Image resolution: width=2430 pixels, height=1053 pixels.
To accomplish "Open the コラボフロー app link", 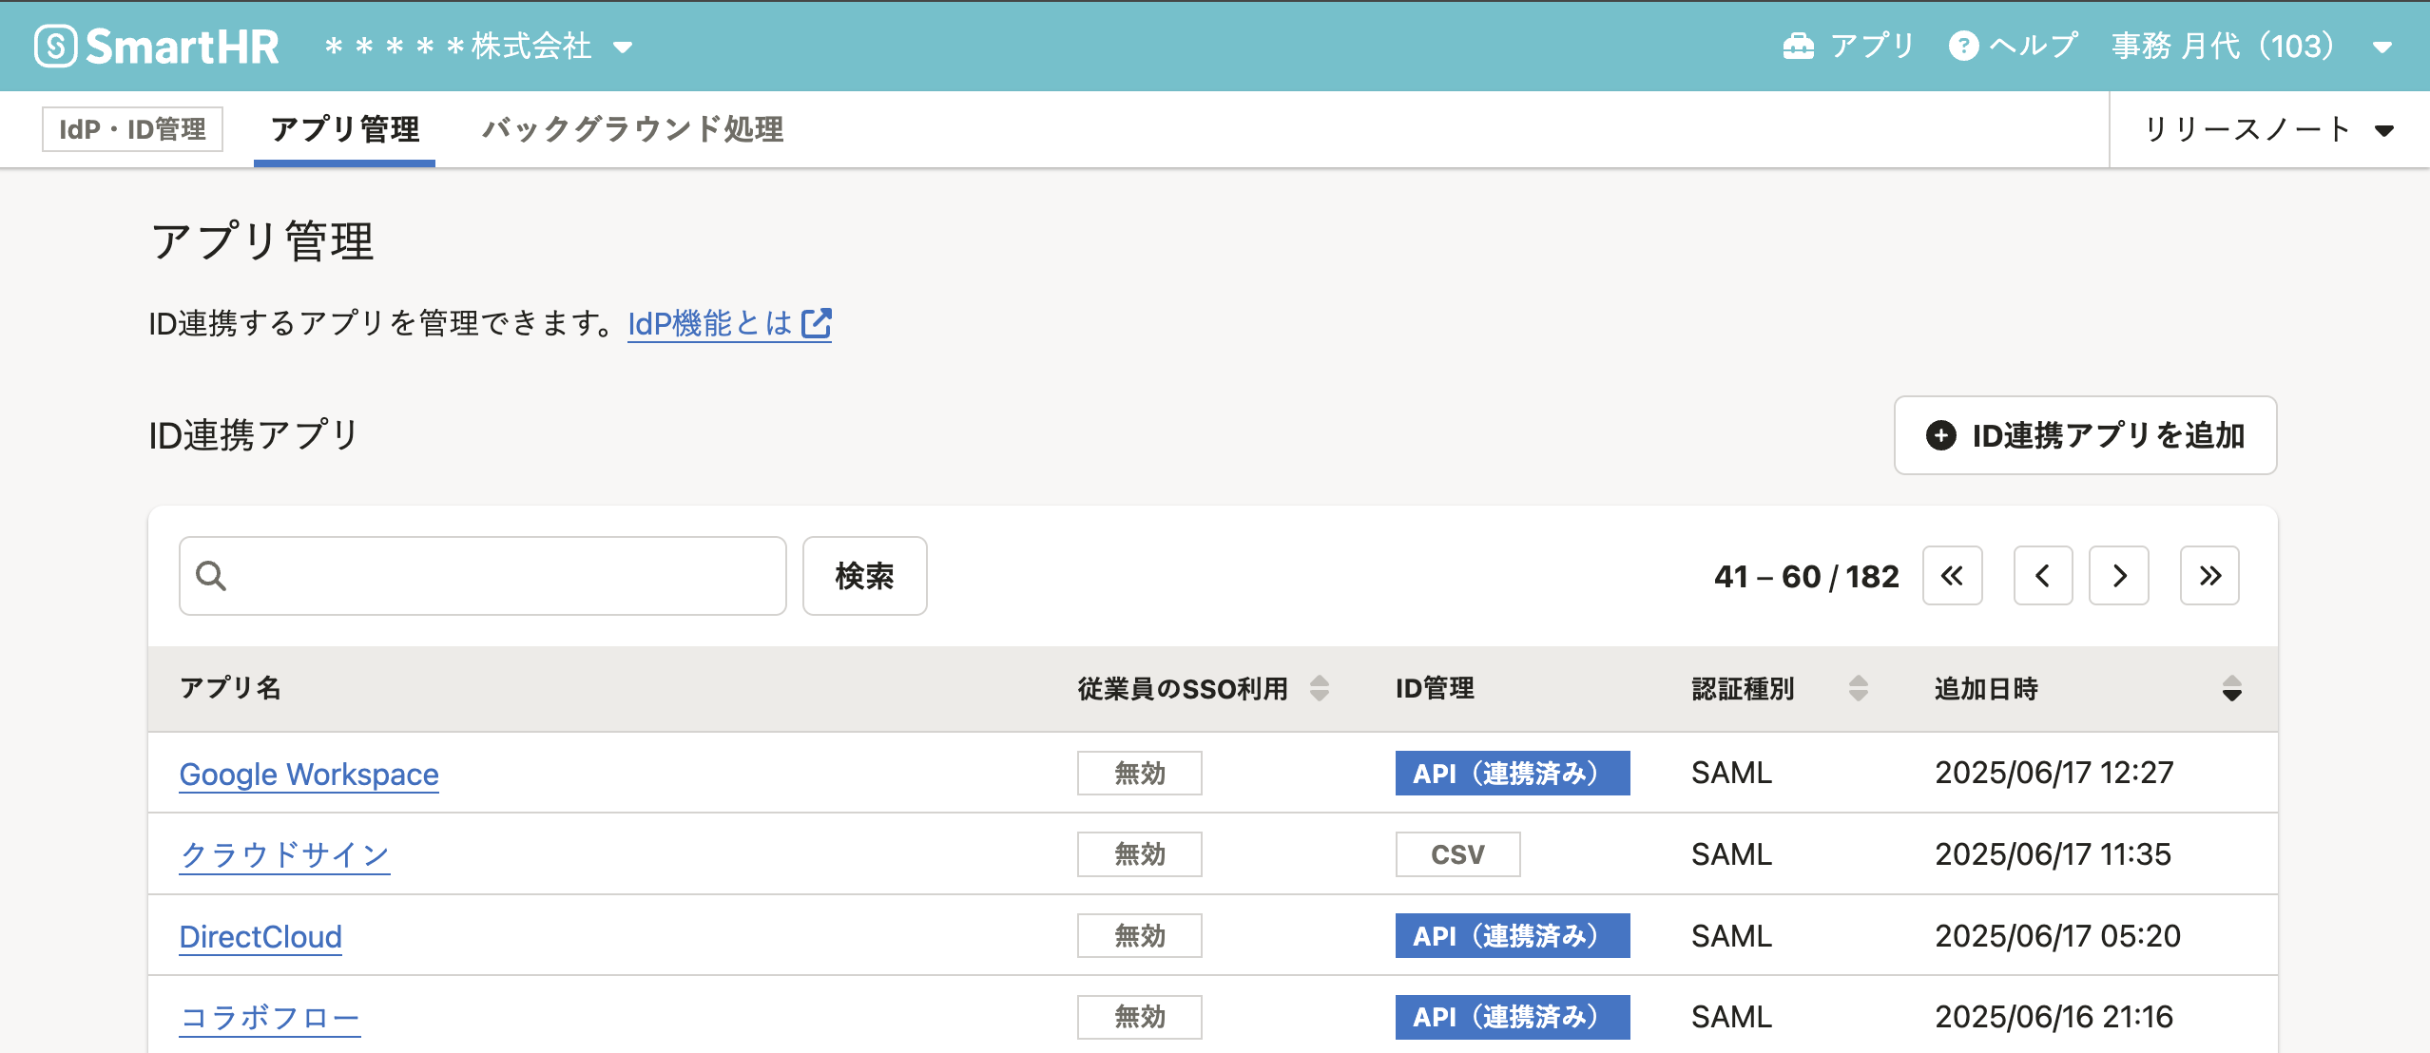I will tap(270, 1018).
